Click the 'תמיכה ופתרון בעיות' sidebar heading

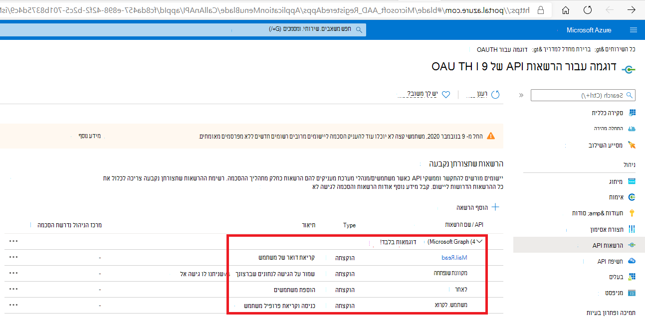[612, 313]
